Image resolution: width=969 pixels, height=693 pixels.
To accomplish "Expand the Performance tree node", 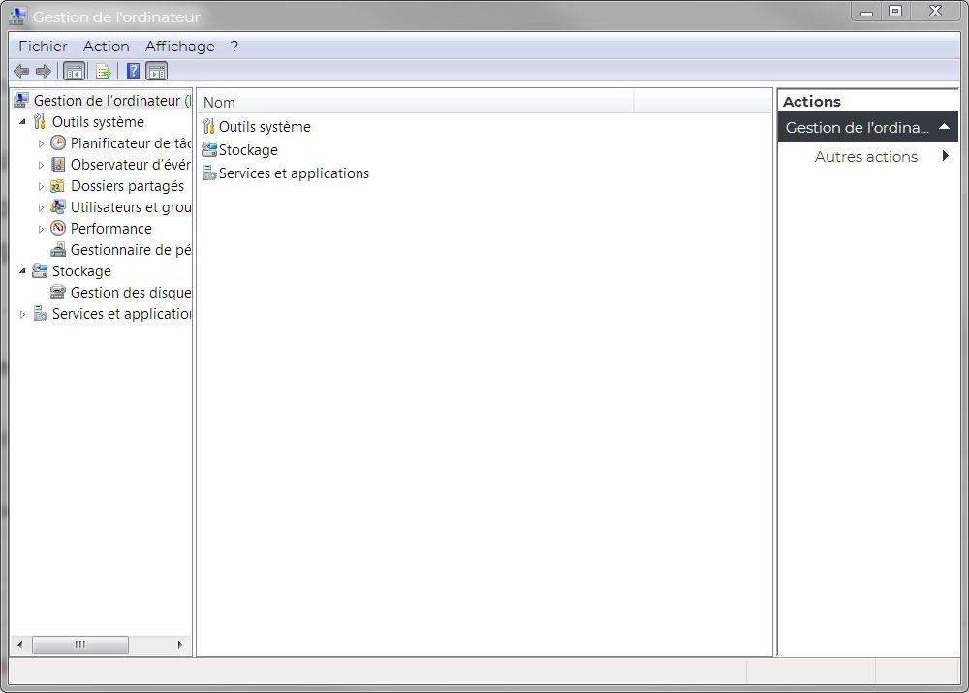I will 41,229.
